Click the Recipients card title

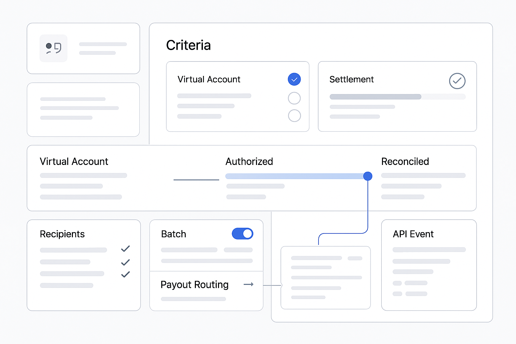(62, 234)
